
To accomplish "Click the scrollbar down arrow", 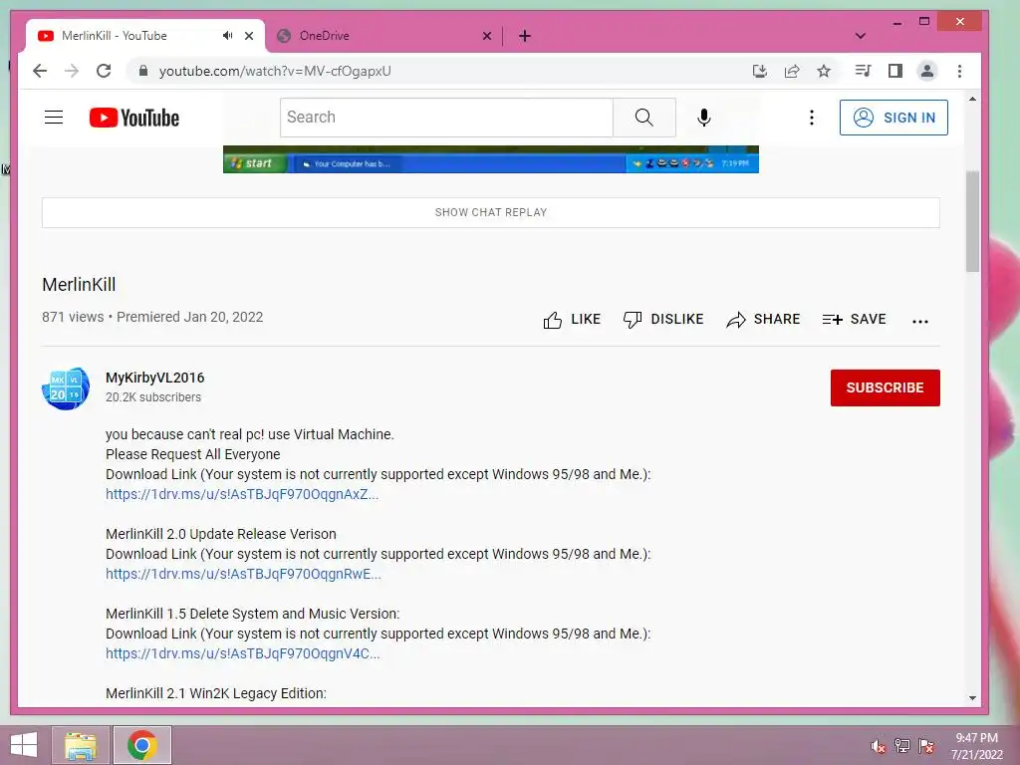I will (972, 698).
